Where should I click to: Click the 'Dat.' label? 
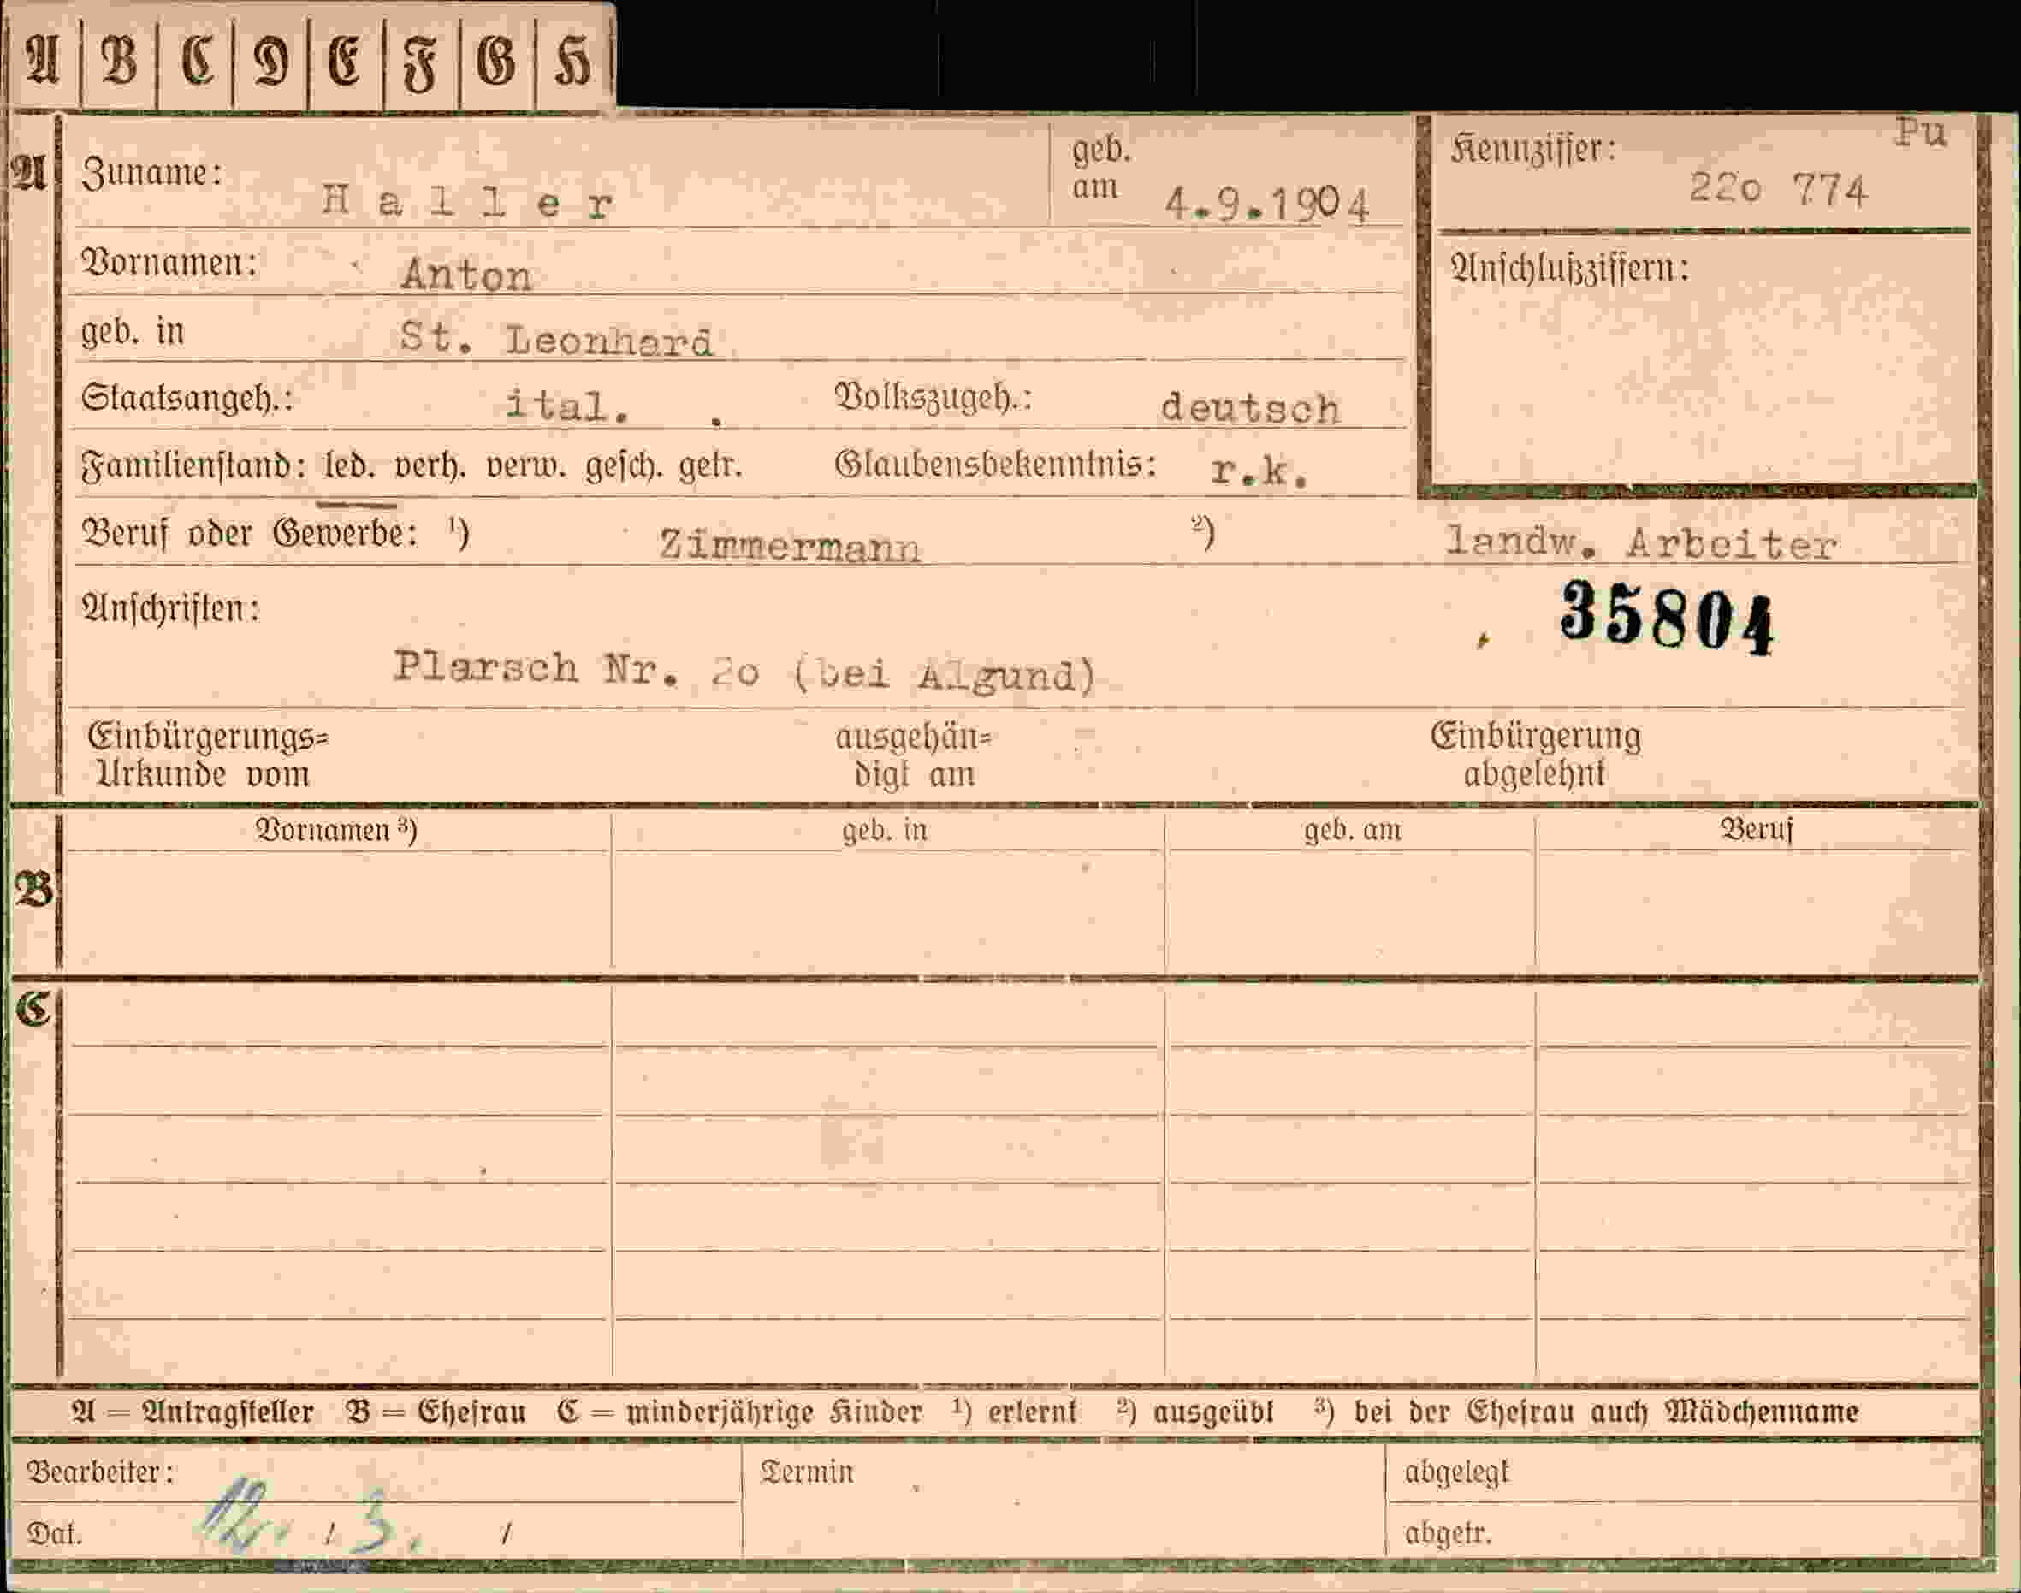pyautogui.click(x=54, y=1533)
